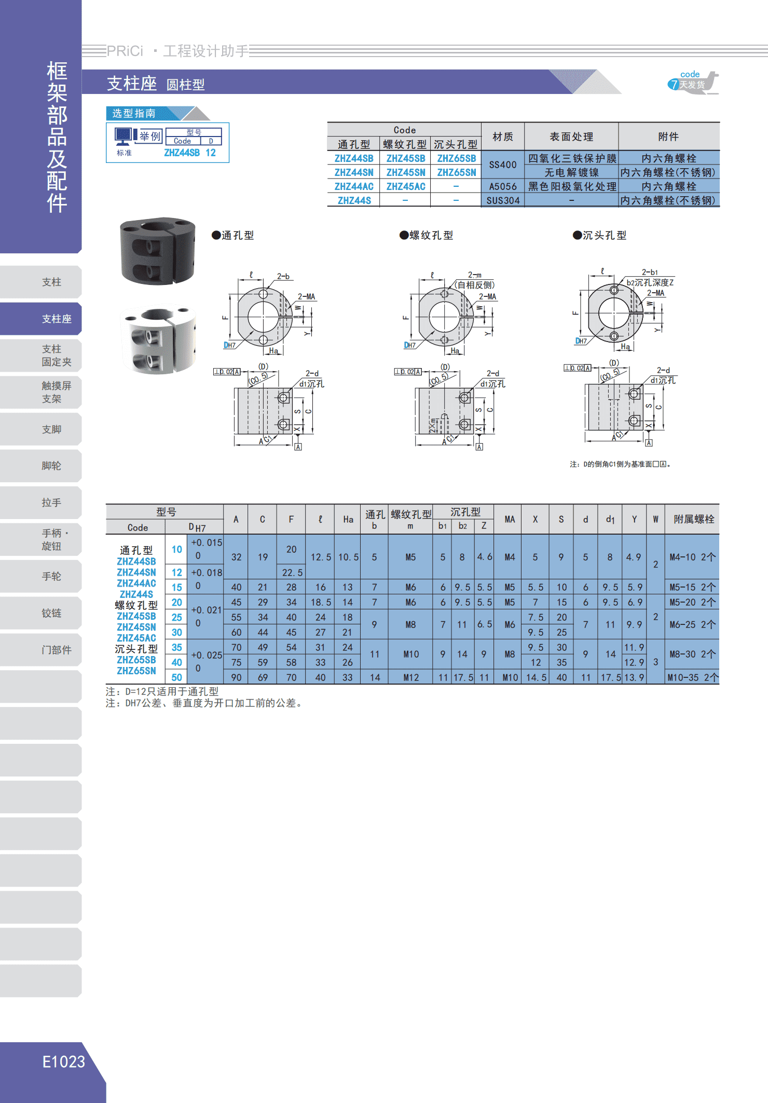The width and height of the screenshot is (768, 1103).
Task: Switch to the 支脚 sidebar tab
Action: 40,429
